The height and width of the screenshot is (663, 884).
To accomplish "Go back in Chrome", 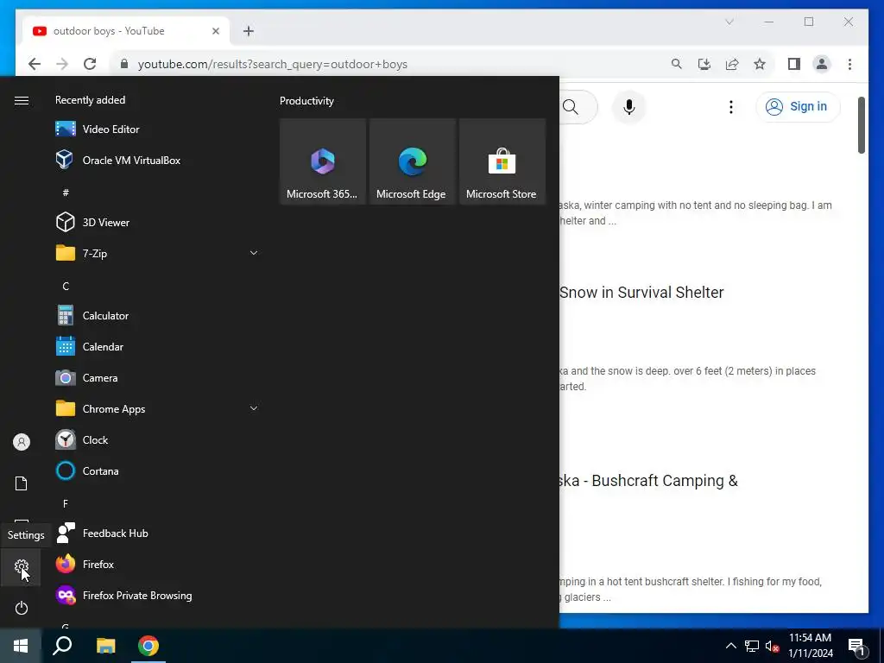I will click(x=35, y=64).
